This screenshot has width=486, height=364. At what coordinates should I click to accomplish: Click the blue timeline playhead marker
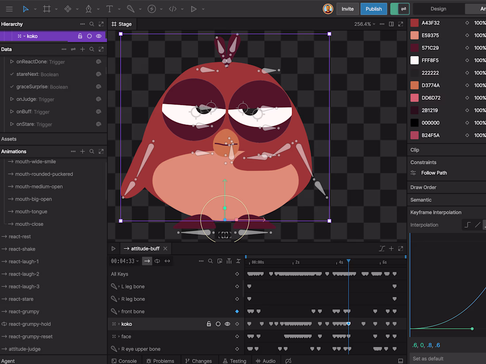coord(349,261)
